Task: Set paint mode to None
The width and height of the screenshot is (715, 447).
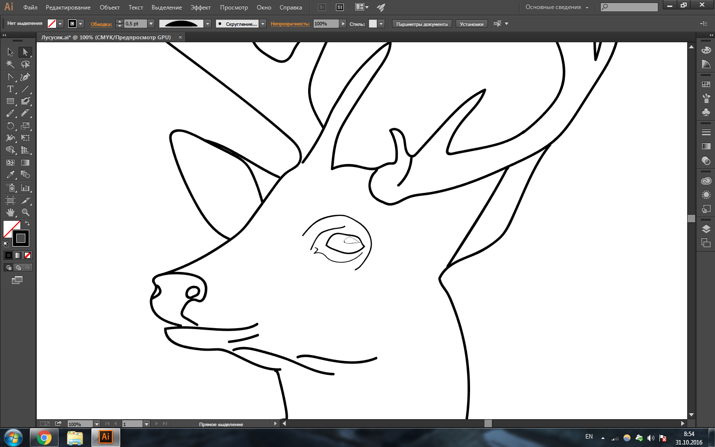Action: pos(28,255)
